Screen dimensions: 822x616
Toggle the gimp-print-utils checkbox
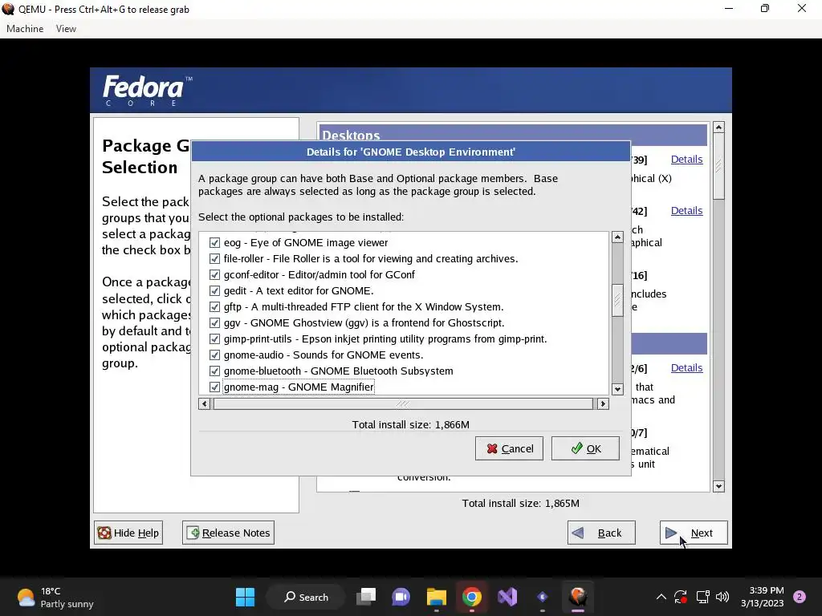coord(214,339)
